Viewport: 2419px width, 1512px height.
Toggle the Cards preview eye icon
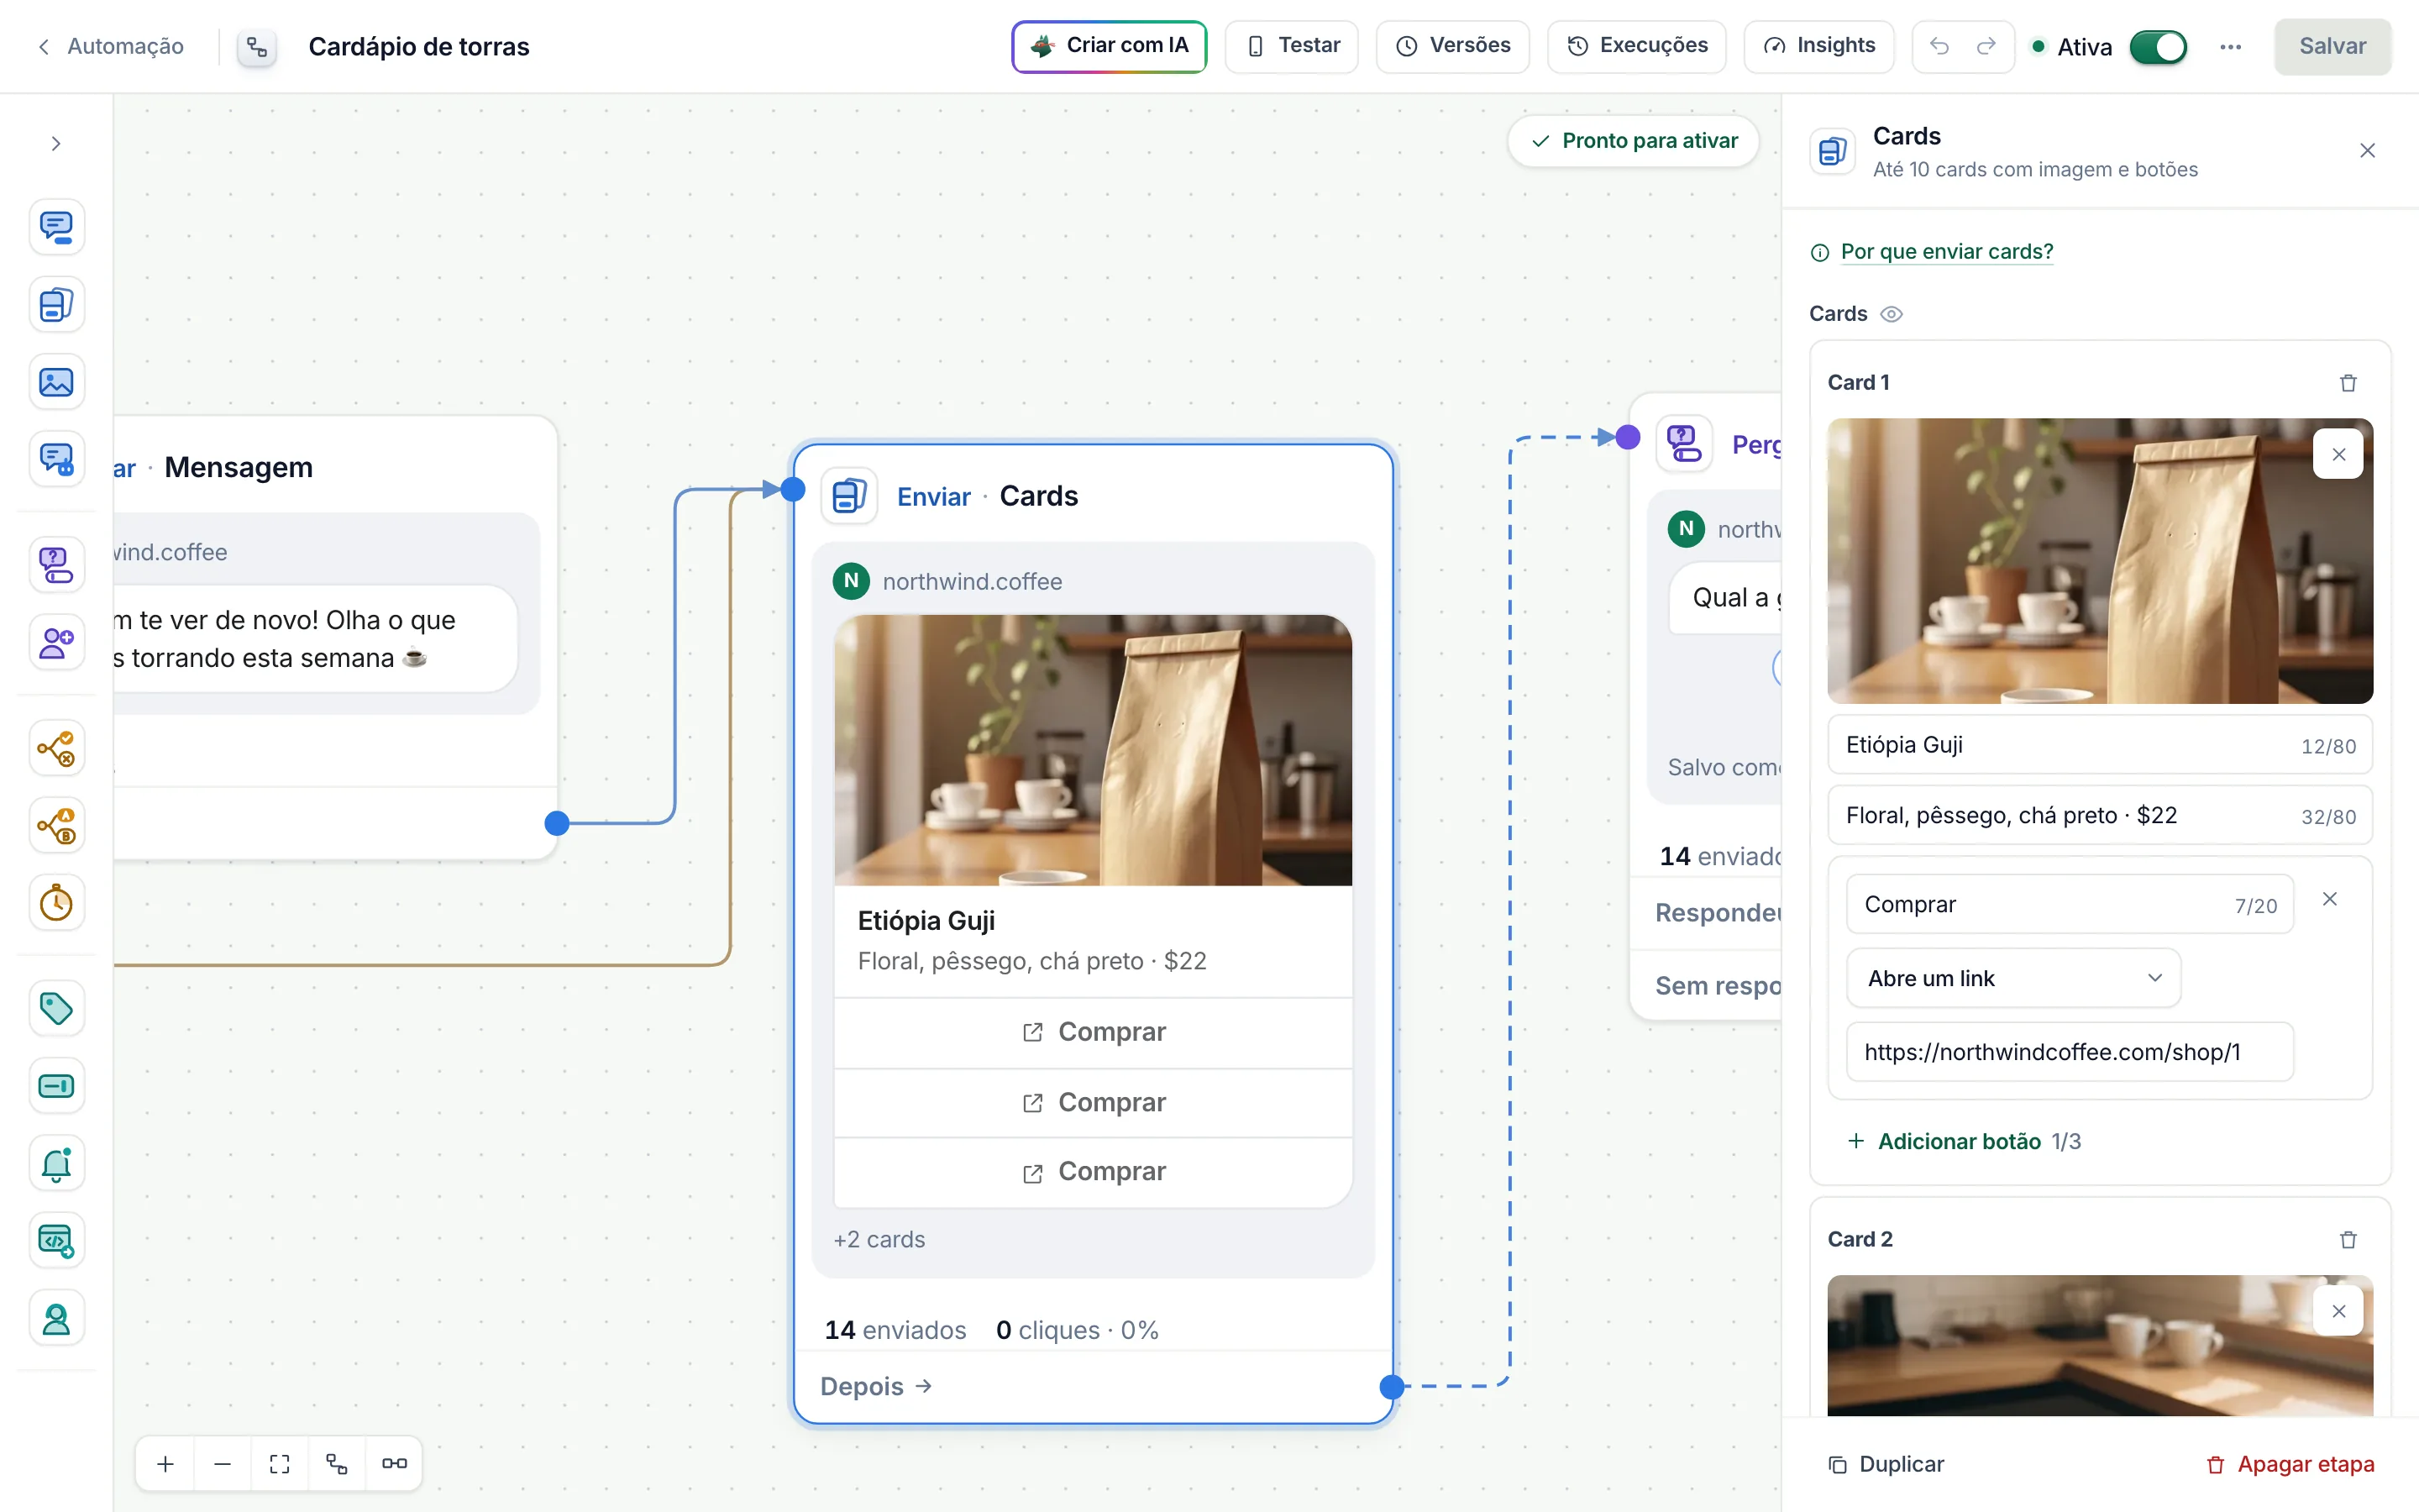[1892, 314]
